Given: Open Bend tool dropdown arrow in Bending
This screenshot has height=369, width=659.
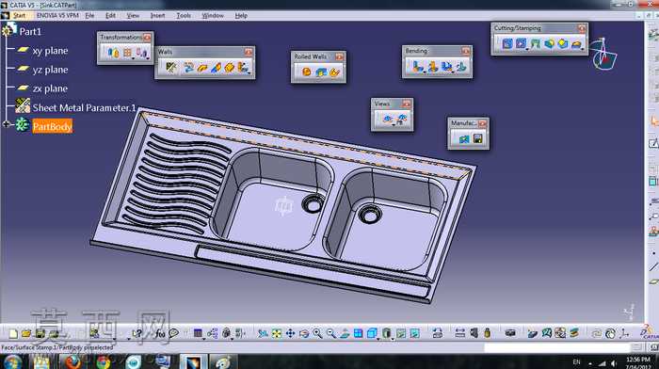Looking at the screenshot, I should [424, 72].
